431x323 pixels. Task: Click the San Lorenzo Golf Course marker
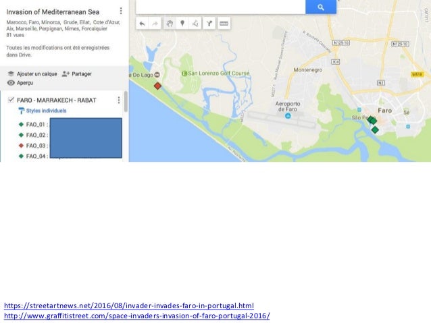click(184, 74)
